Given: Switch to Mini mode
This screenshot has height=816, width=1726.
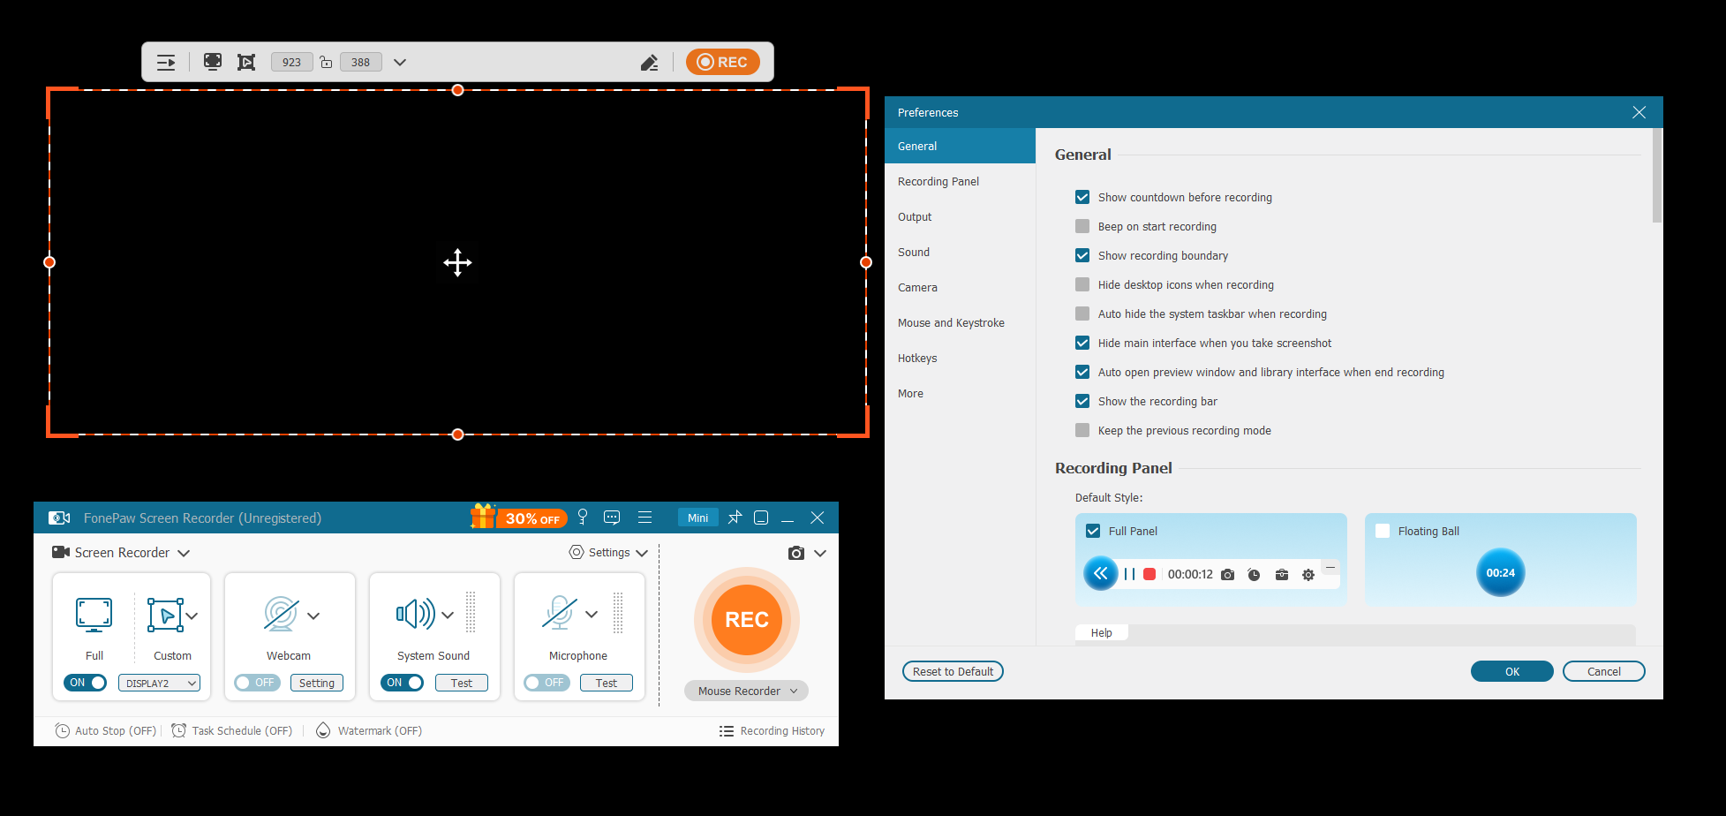Looking at the screenshot, I should 697,518.
